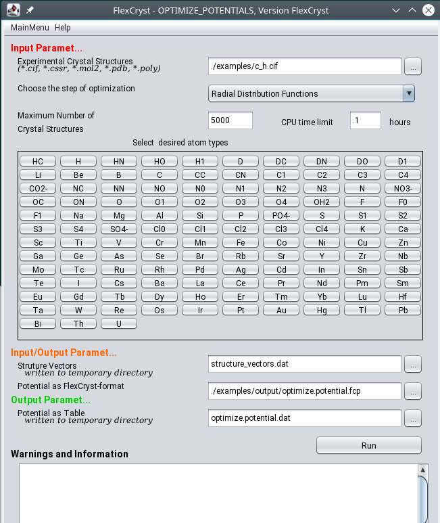The height and width of the screenshot is (523, 440).
Task: Toggle the Mg atom type
Action: (119, 215)
